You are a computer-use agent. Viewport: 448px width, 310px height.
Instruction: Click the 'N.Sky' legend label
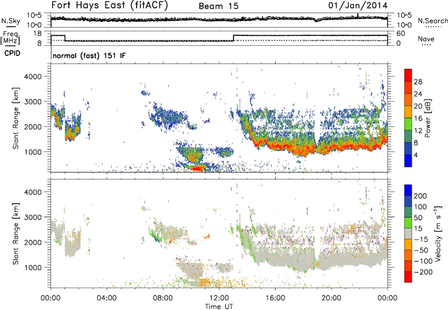tap(11, 21)
